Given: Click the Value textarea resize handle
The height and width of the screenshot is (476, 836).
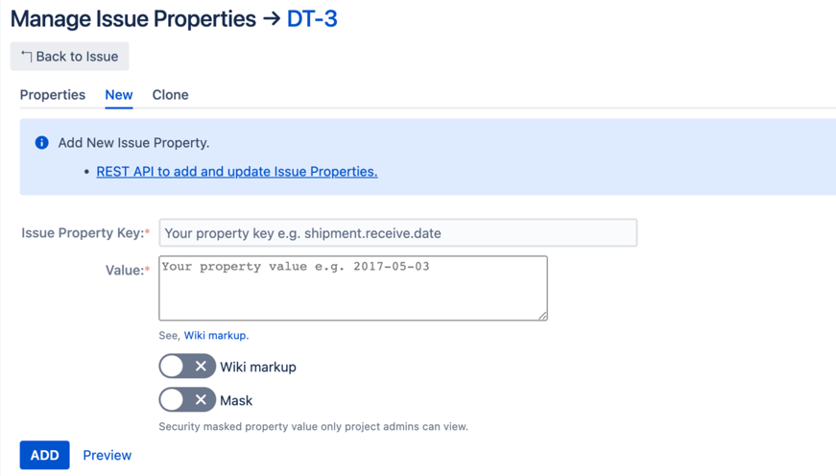Looking at the screenshot, I should tap(542, 315).
